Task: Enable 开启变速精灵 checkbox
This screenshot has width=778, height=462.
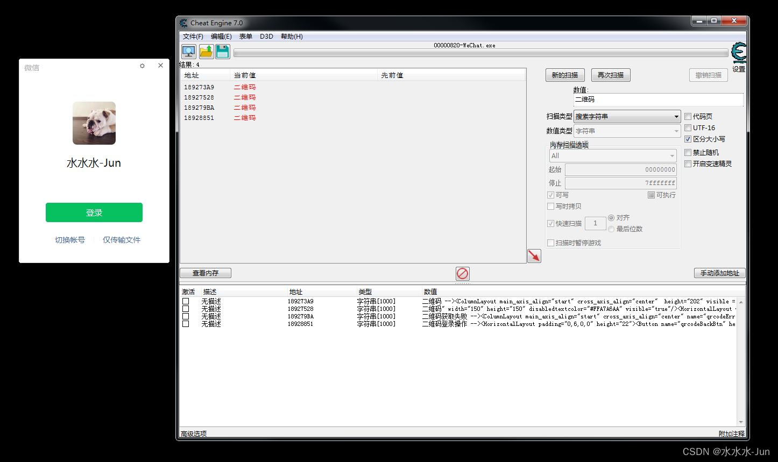Action: coord(688,164)
